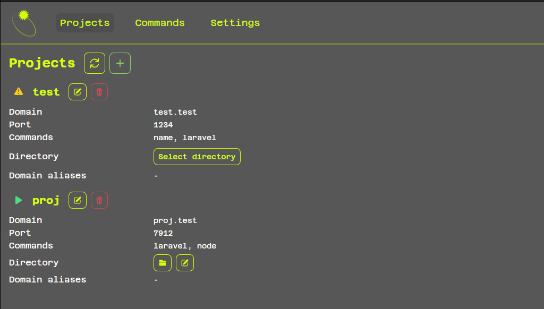The width and height of the screenshot is (544, 309).
Task: Start the proj project with play icon
Action: pos(19,200)
